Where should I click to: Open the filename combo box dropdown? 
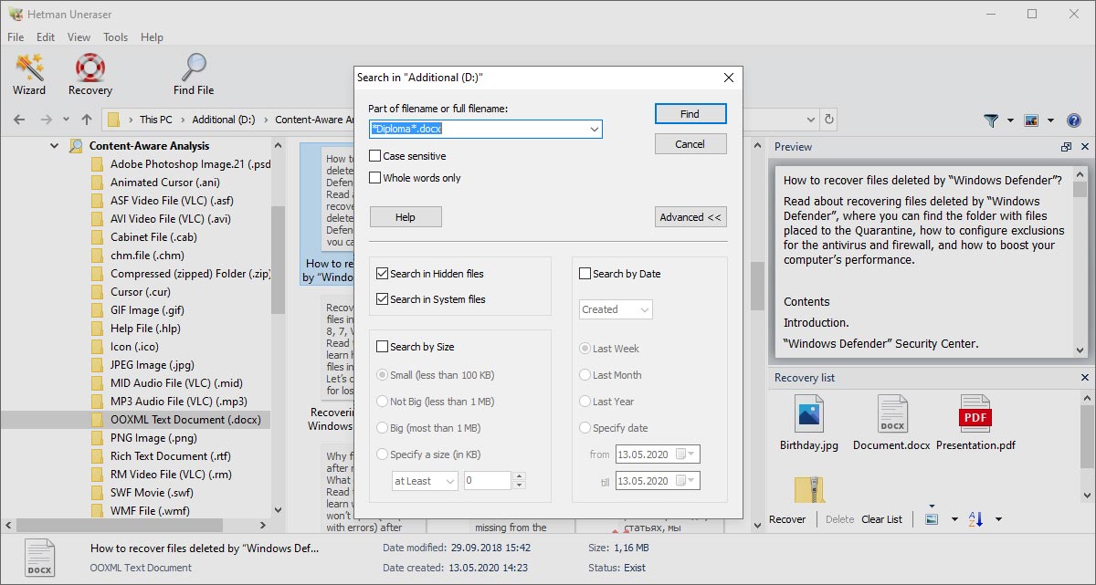(x=595, y=130)
